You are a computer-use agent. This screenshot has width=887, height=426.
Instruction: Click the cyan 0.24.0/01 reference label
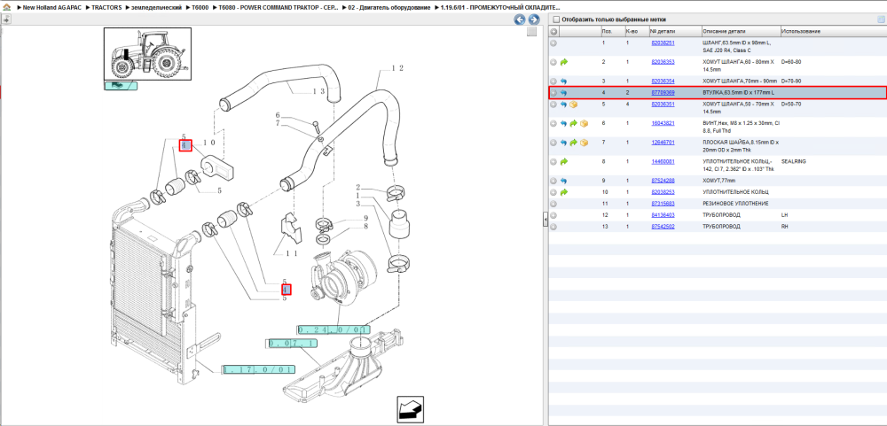click(334, 329)
